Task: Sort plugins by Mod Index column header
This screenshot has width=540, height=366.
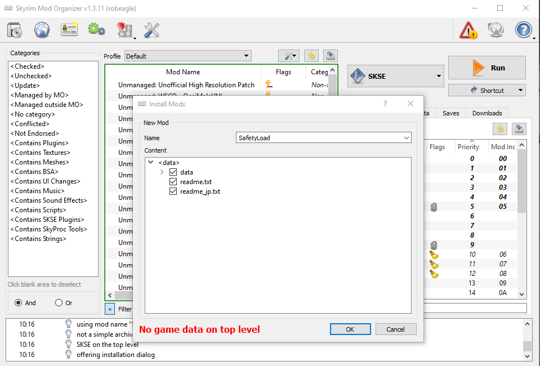Action: click(x=503, y=146)
